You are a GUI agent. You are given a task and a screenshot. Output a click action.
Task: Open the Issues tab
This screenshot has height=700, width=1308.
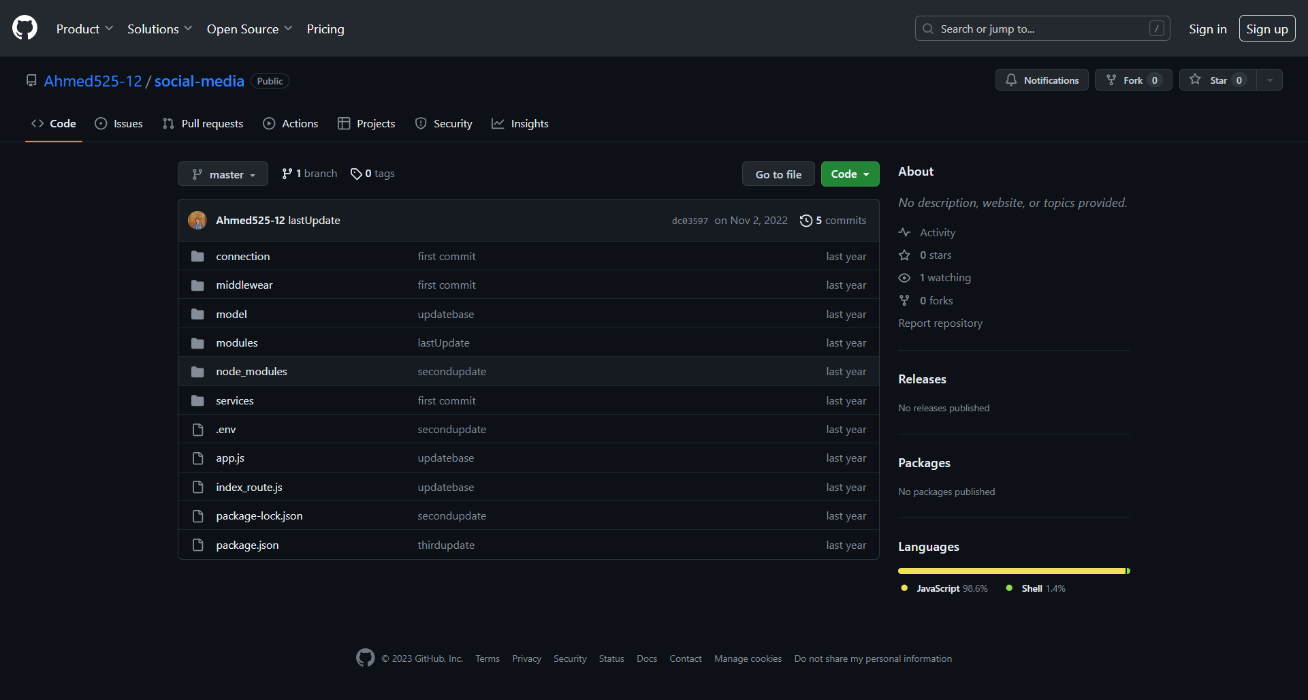119,123
